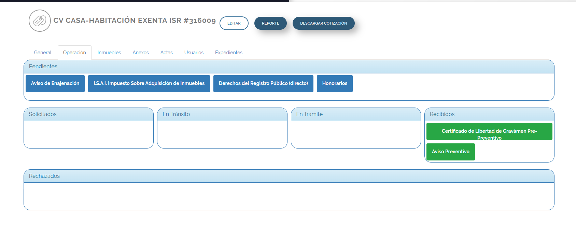The width and height of the screenshot is (576, 226).
Task: Open the Usuarios tab
Action: tap(194, 53)
